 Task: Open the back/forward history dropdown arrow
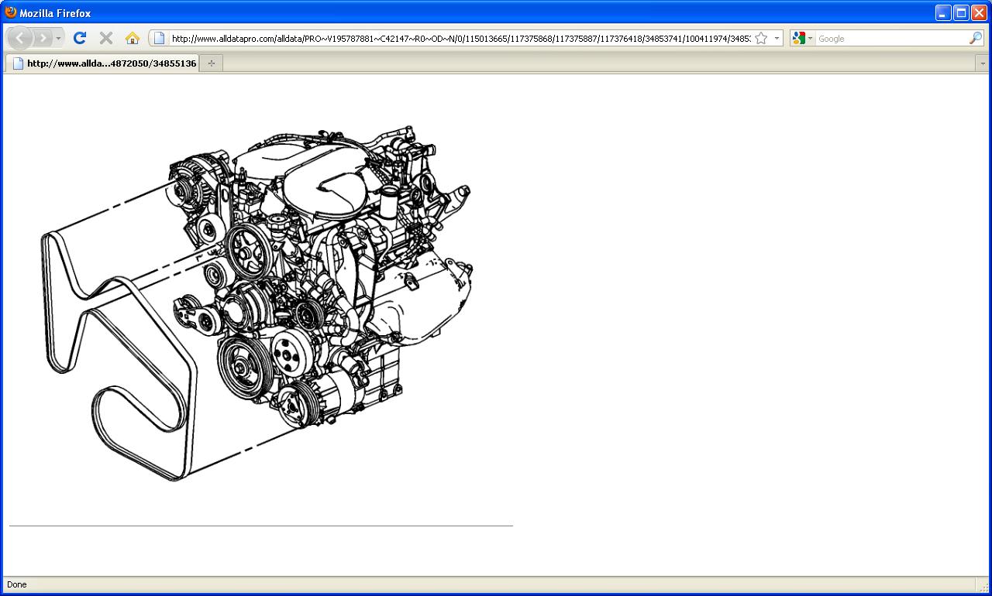pos(59,38)
